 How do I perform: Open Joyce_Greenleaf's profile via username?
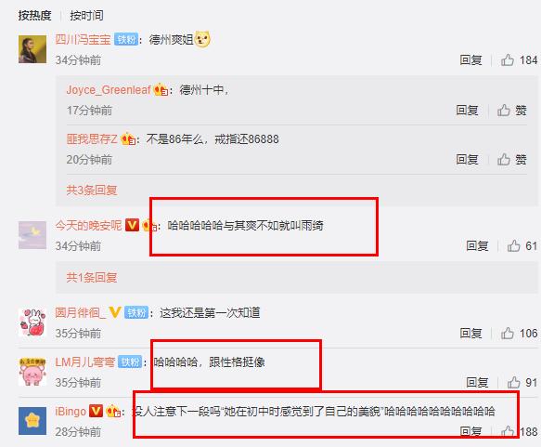point(109,90)
